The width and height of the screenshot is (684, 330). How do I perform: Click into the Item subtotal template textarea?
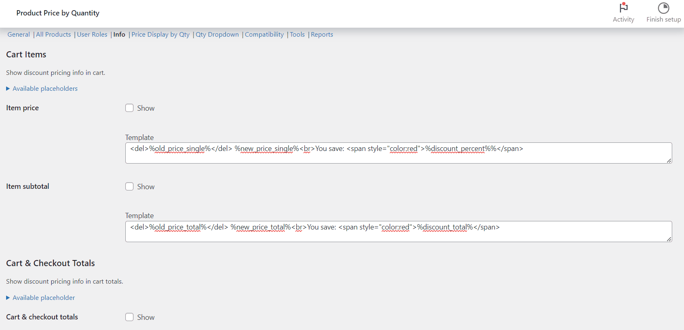click(398, 232)
